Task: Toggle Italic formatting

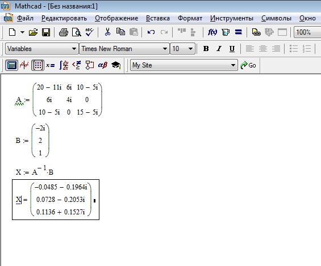Action: pos(219,49)
